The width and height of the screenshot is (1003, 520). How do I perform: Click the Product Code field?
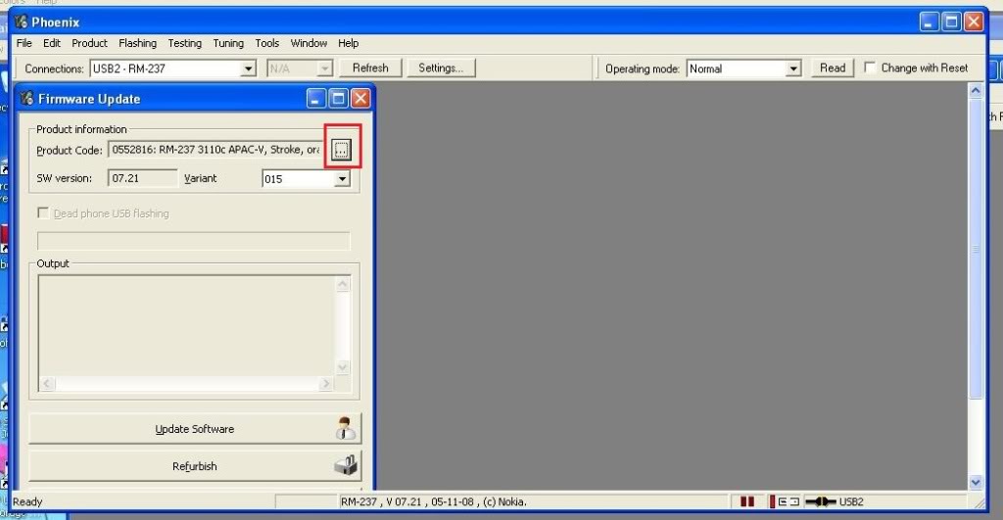pyautogui.click(x=215, y=150)
